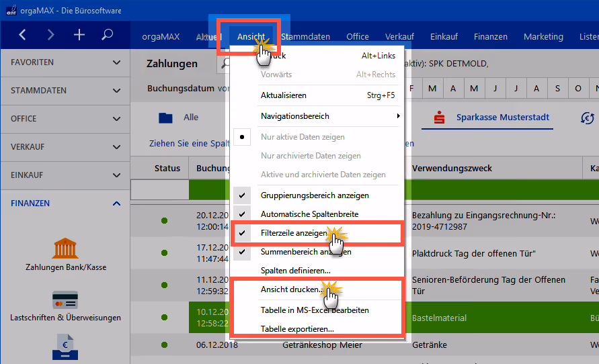
Task: Open the orgaMAX menu
Action: [161, 37]
